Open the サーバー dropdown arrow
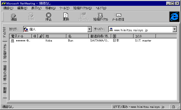 coord(175,29)
